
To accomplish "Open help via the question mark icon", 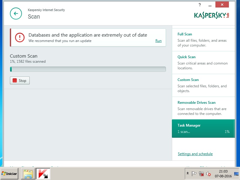I will [x=199, y=5].
